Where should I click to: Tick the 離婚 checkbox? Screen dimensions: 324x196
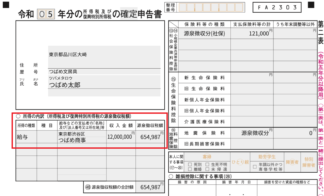coord(190,169)
